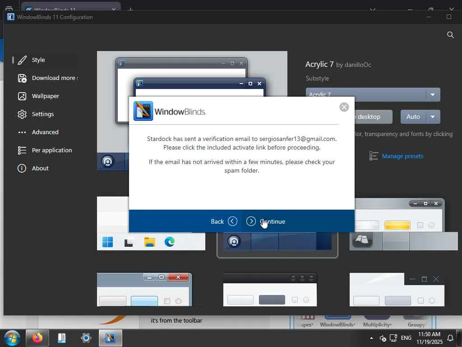
Task: Close the WindowBlinds verification dialog
Action: click(344, 107)
